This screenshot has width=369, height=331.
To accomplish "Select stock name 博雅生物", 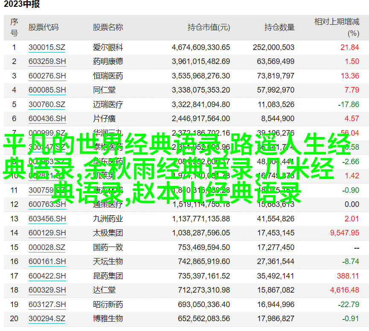I will pos(108,319).
